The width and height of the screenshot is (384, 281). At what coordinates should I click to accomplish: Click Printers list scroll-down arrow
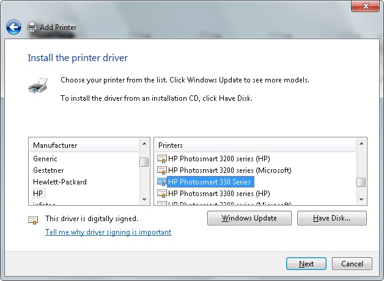361,200
